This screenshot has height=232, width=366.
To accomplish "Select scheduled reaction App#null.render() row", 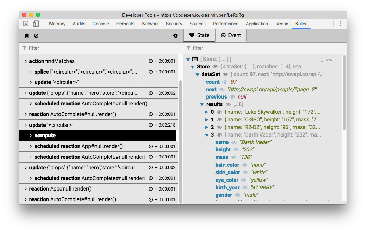I will (x=98, y=146).
